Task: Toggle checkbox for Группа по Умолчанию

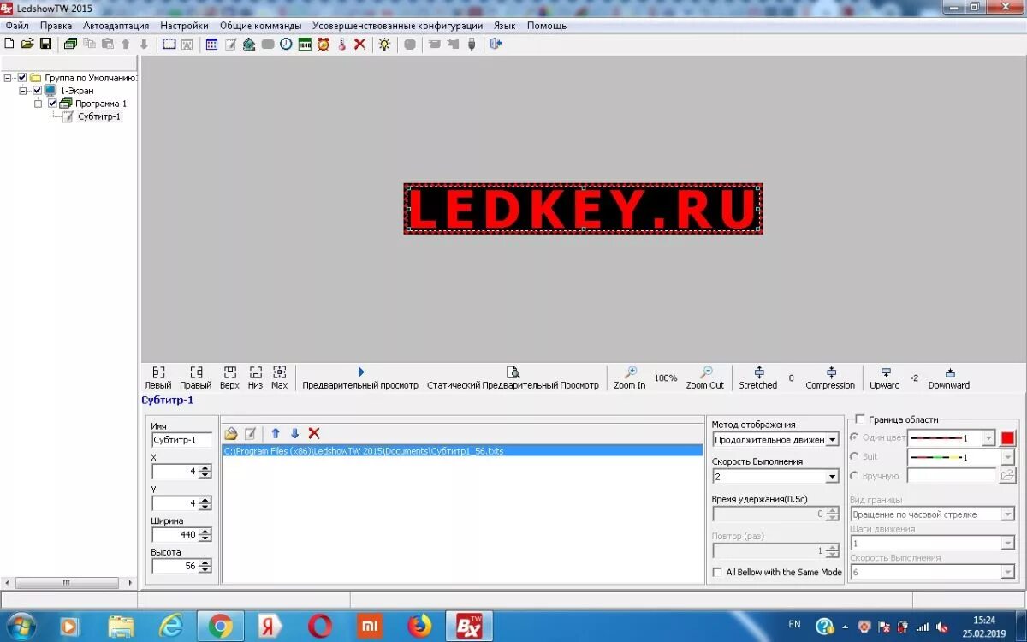Action: tap(22, 77)
